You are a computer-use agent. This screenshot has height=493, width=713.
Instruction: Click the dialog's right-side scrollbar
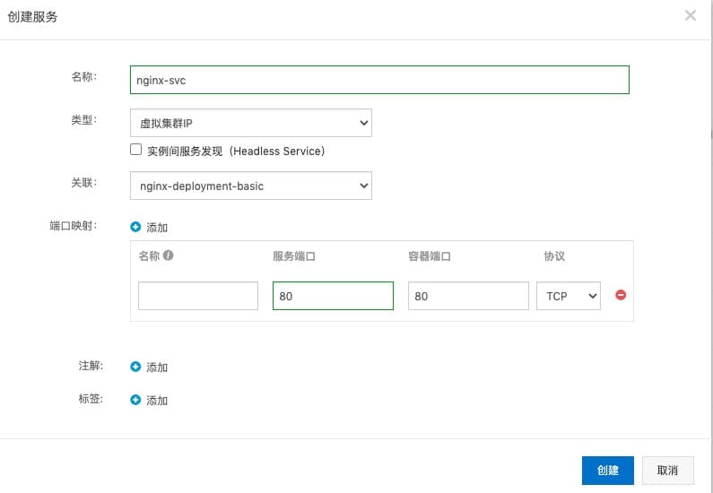[709, 134]
